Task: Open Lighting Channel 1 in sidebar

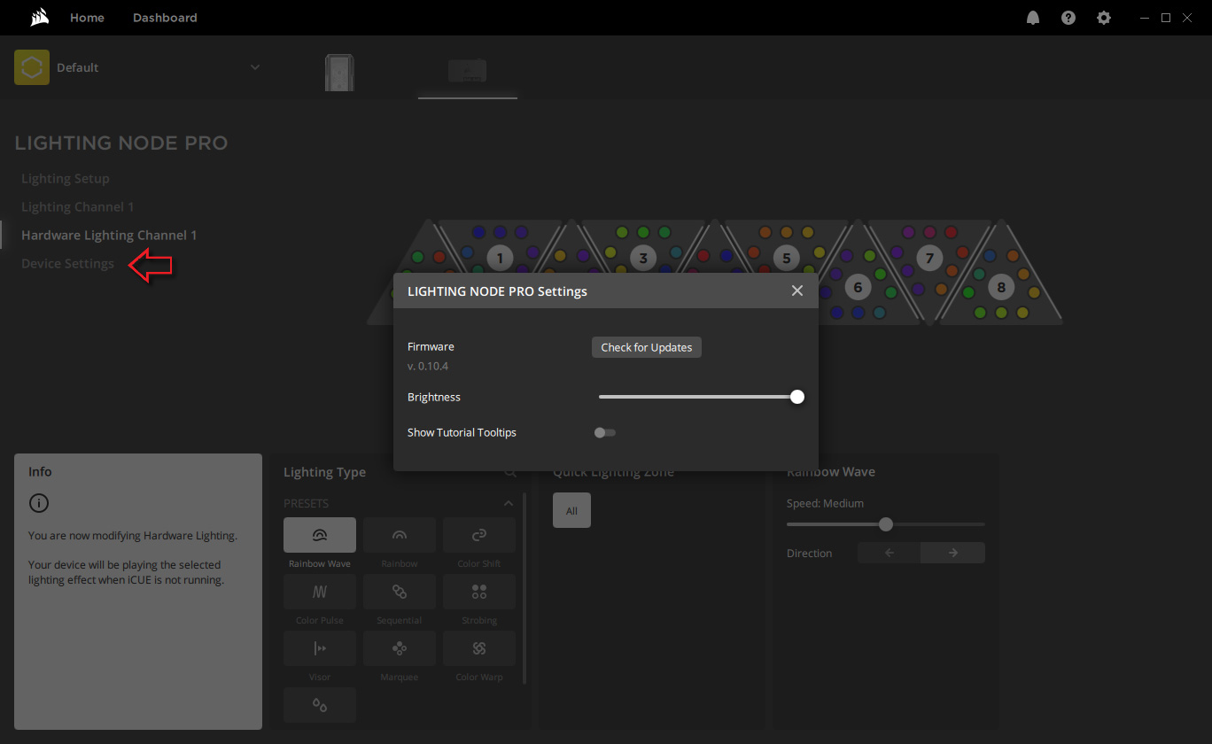Action: pos(78,206)
